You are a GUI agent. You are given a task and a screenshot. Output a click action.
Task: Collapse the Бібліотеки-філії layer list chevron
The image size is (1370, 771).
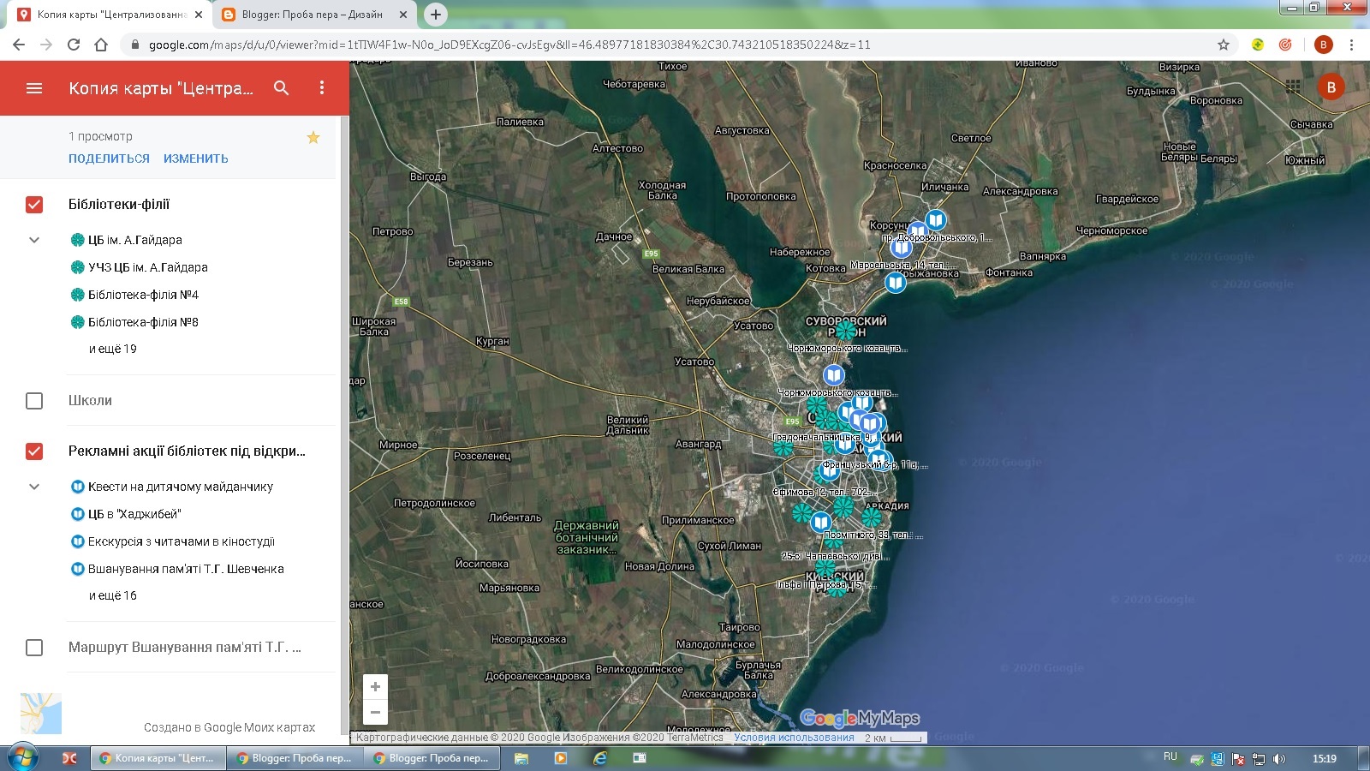point(34,240)
